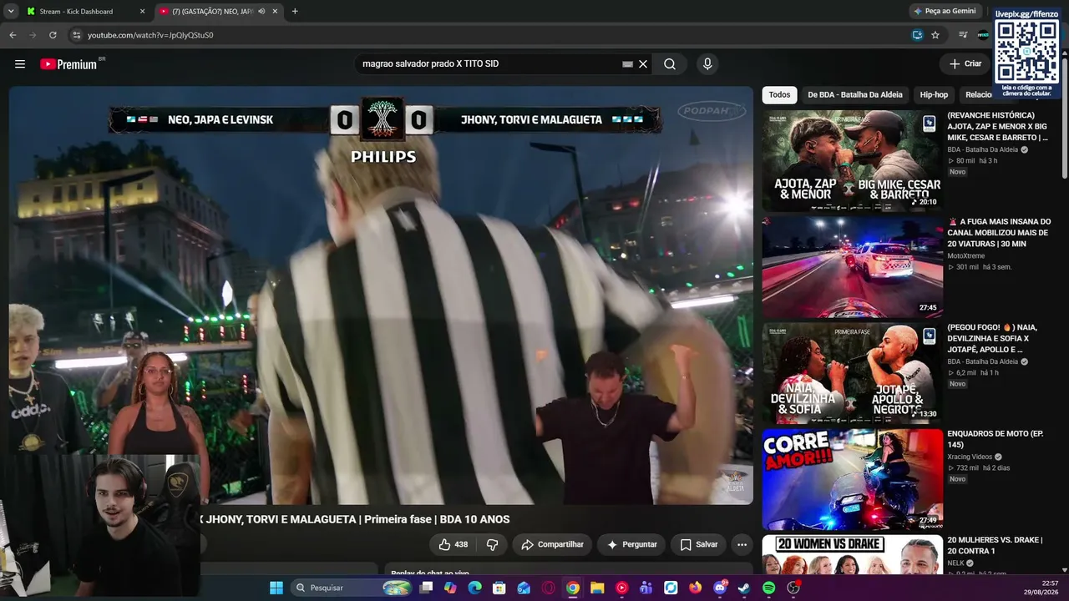Open Microsoft Edge from the taskbar
Image resolution: width=1069 pixels, height=601 pixels.
pos(475,588)
